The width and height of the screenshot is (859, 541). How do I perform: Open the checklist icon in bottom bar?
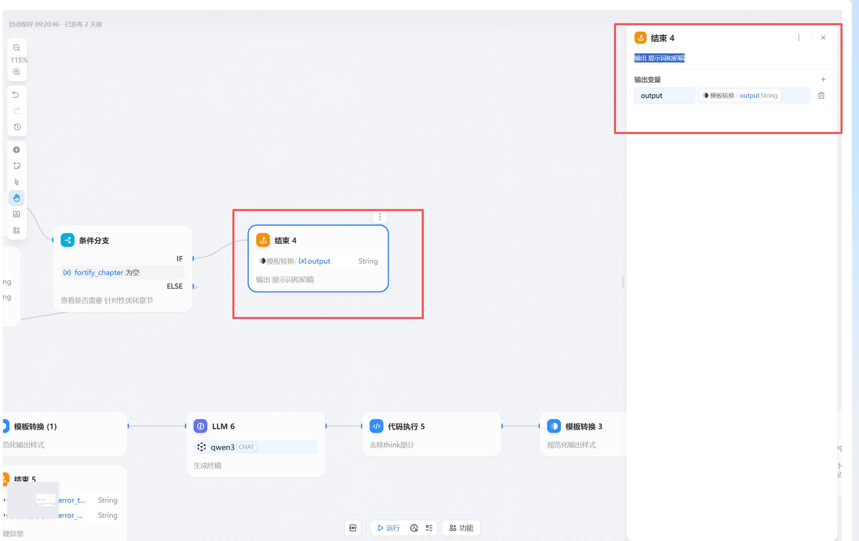pyautogui.click(x=429, y=528)
